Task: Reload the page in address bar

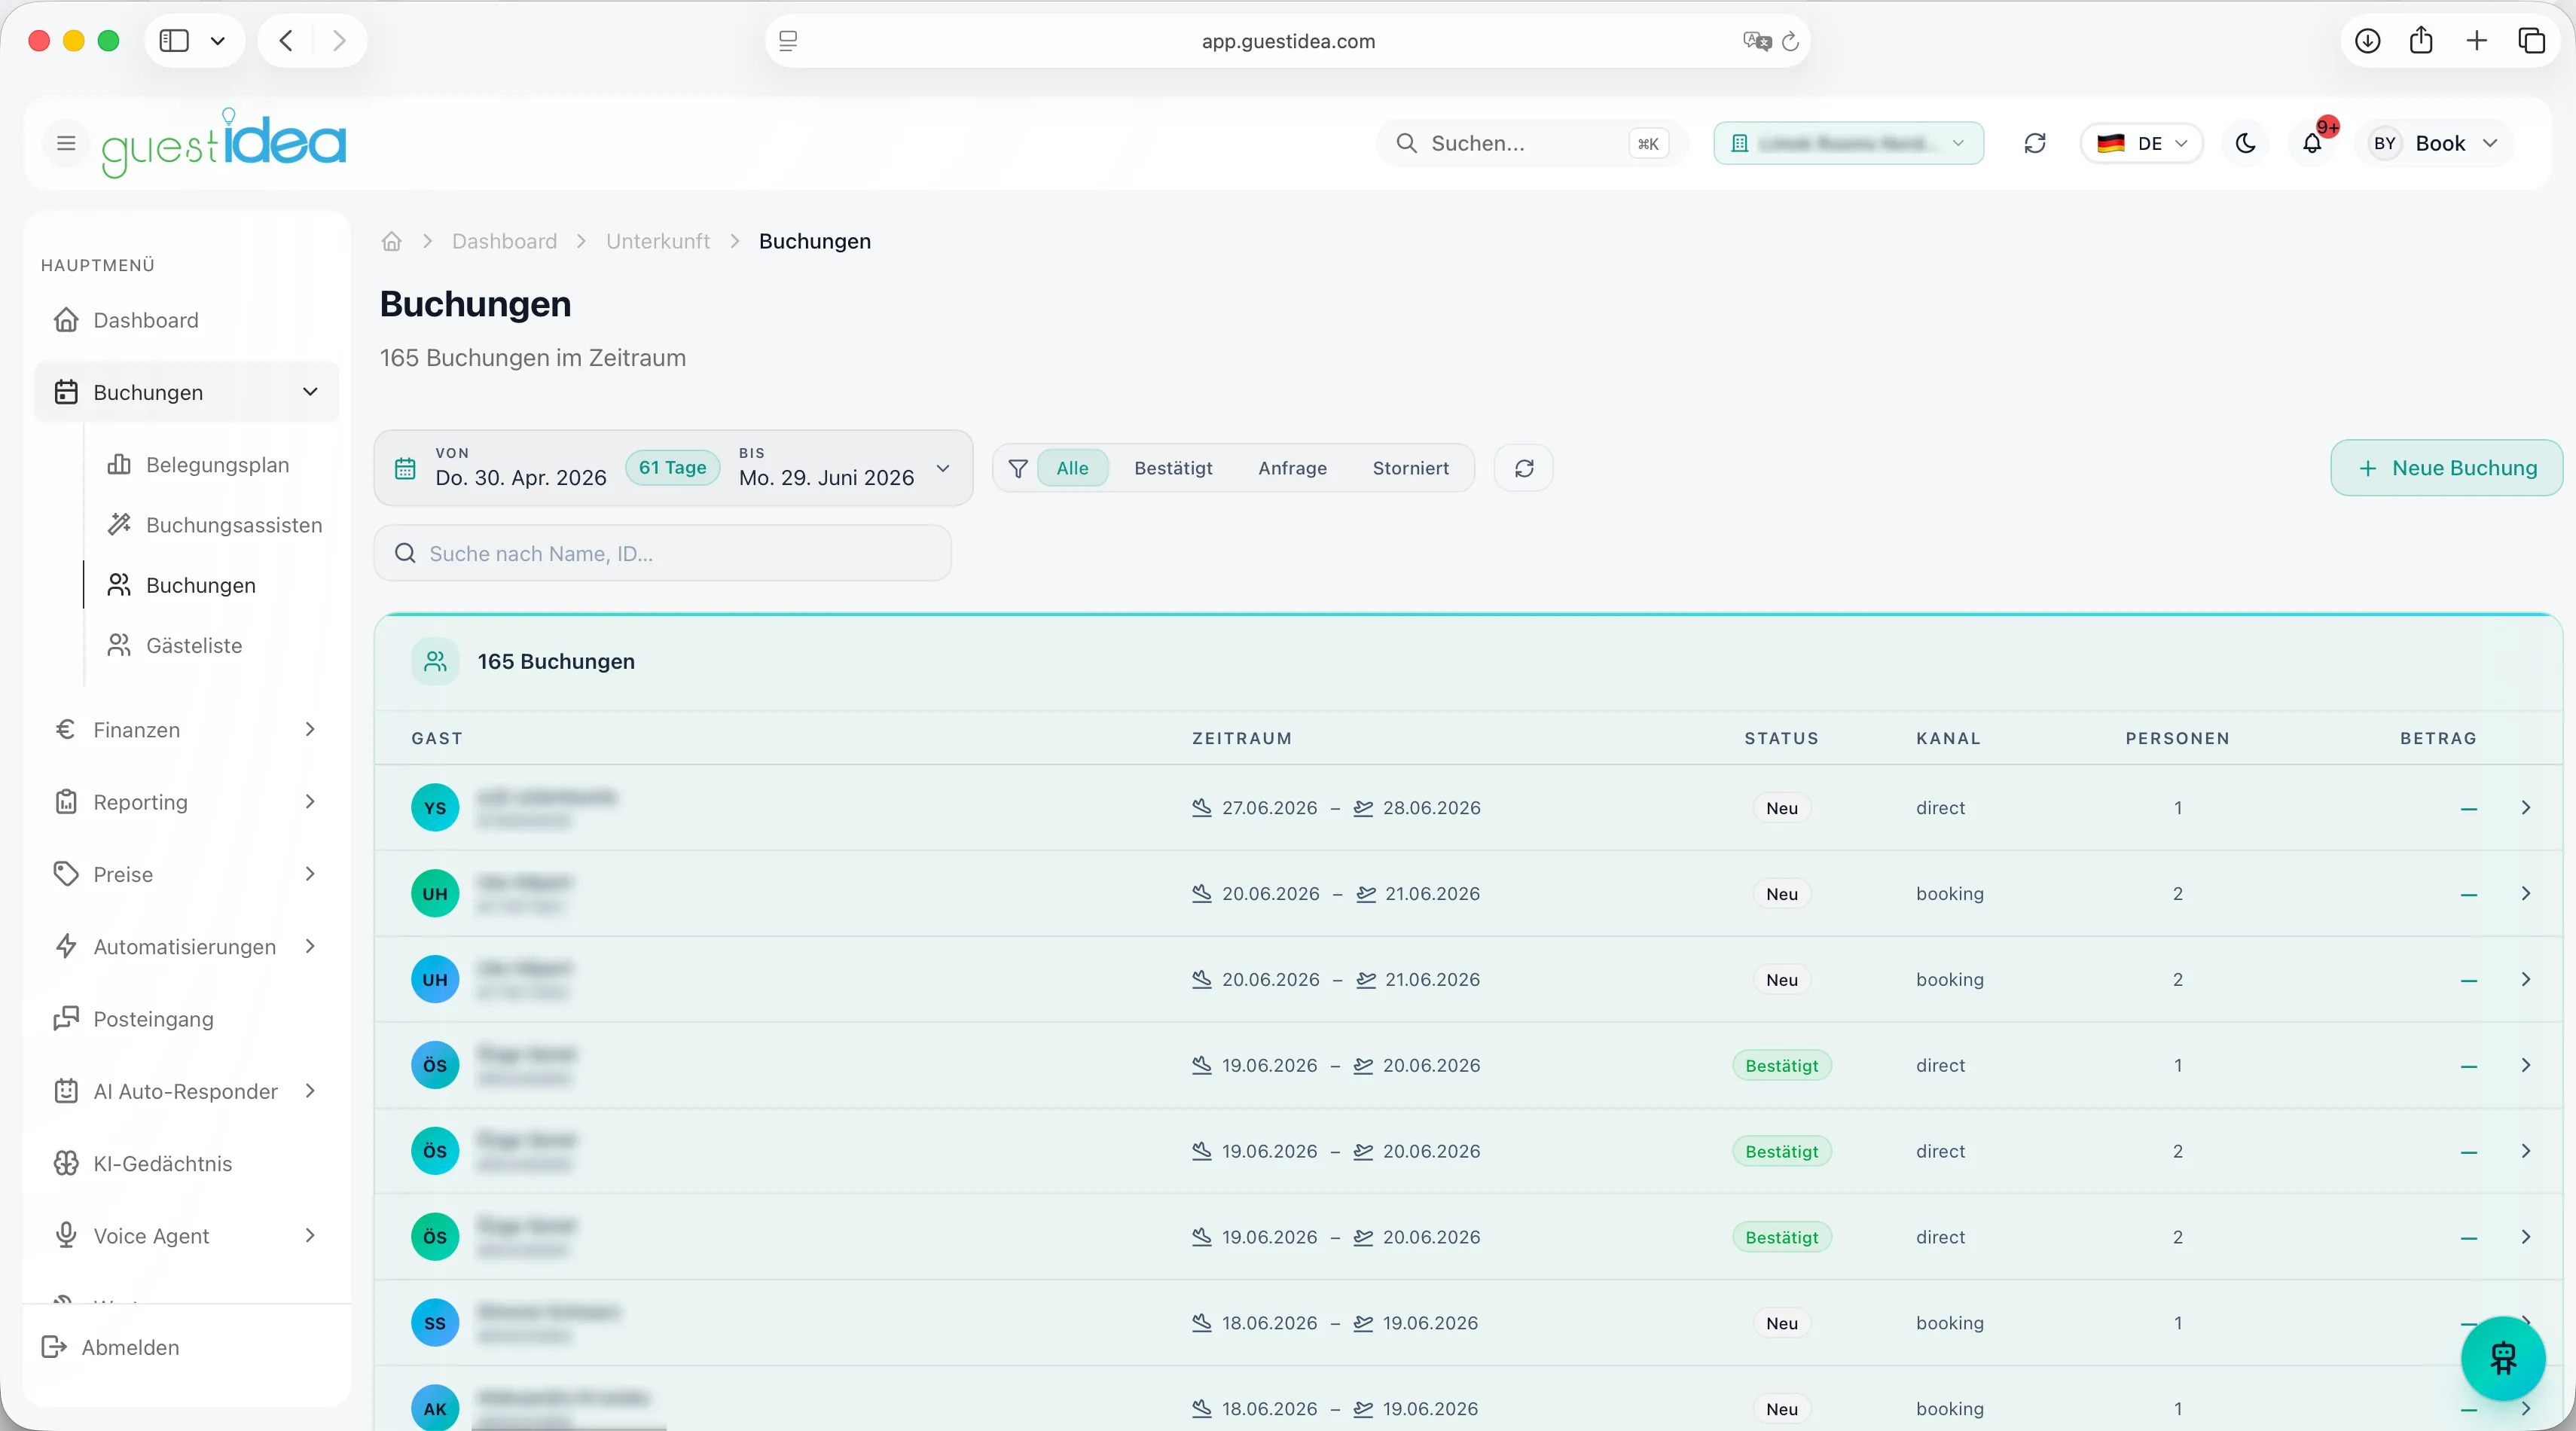Action: point(1790,41)
